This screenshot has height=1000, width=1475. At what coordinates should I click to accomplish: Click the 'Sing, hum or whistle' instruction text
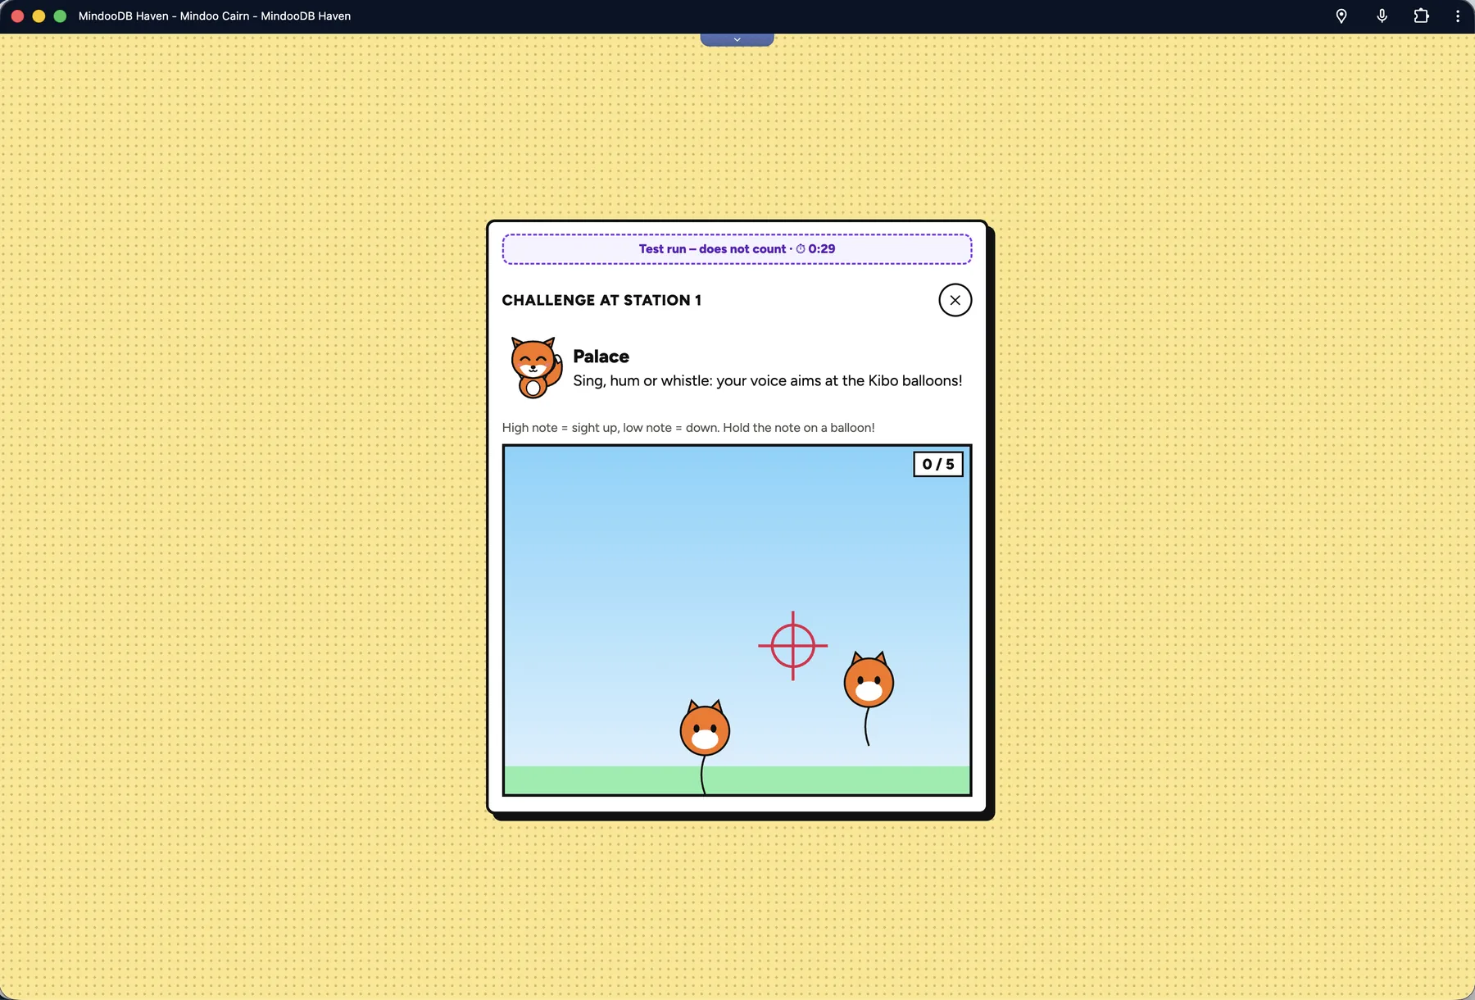(x=767, y=381)
